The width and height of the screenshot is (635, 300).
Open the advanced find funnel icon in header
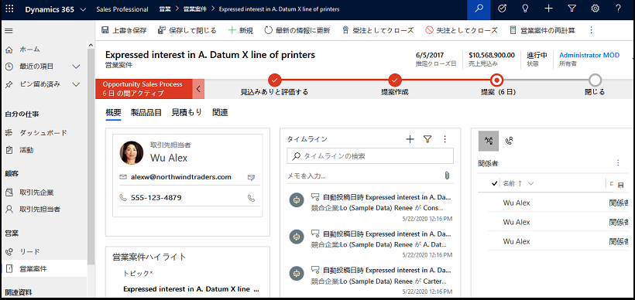571,9
